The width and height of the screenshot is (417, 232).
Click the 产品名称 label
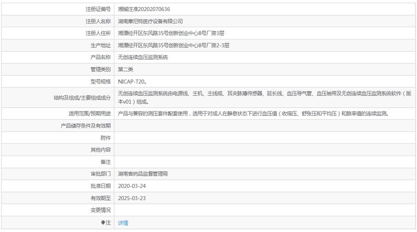pyautogui.click(x=101, y=57)
